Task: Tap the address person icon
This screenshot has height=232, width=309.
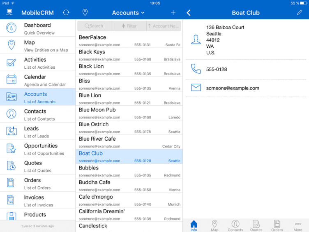Action: point(196,39)
